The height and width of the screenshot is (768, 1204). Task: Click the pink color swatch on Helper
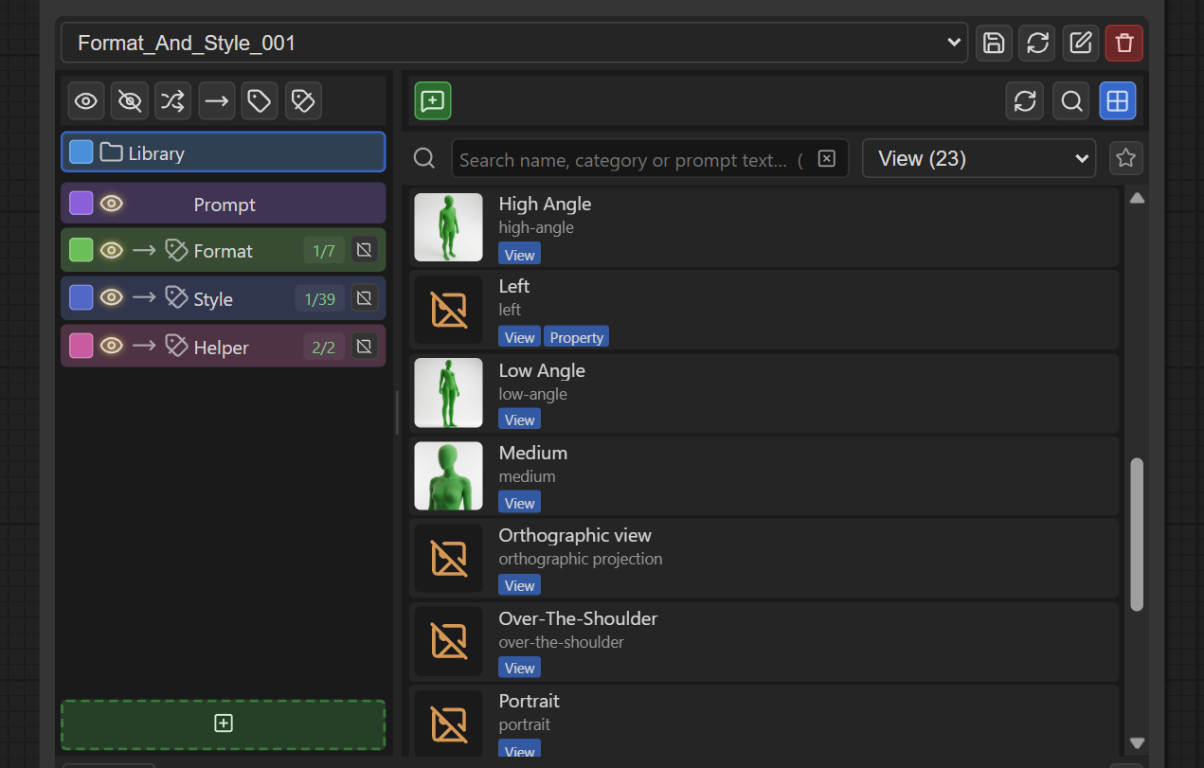coord(81,346)
